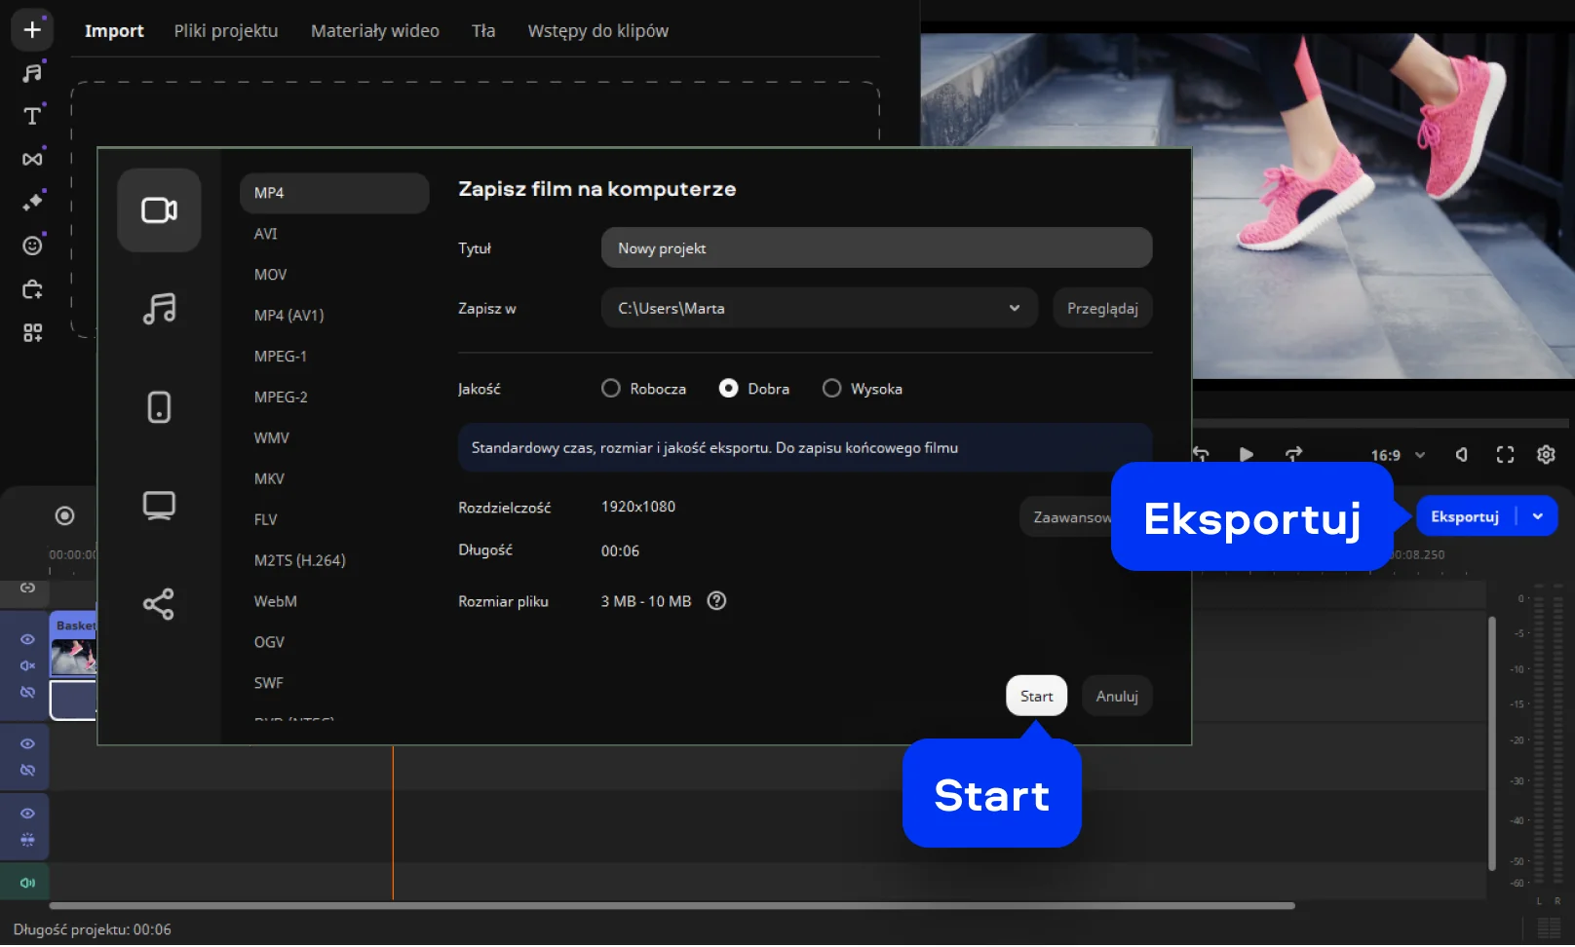1575x947 pixels.
Task: Select Wysoka quality option
Action: (831, 389)
